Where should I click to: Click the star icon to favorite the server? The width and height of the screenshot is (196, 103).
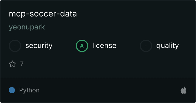click(12, 64)
